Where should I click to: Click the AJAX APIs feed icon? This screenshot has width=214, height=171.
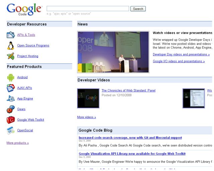[11, 88]
